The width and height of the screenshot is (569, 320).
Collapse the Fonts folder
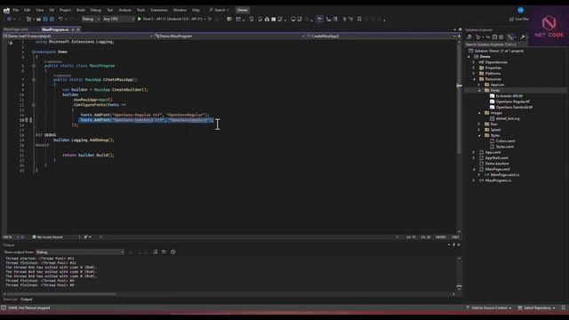point(479,91)
